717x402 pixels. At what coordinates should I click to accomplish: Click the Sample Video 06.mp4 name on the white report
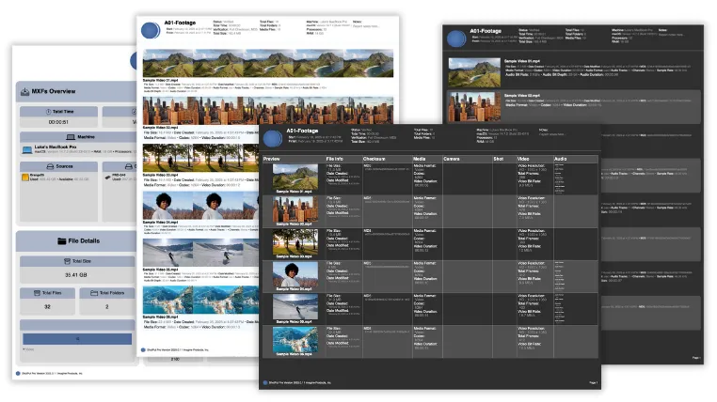160,317
